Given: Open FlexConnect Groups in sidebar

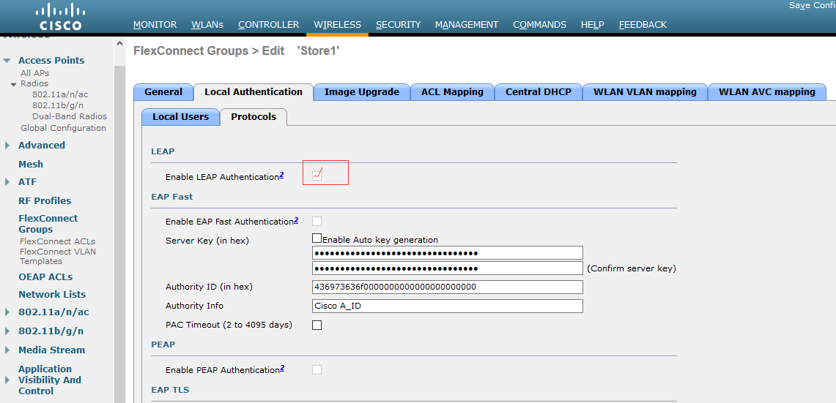Looking at the screenshot, I should (x=48, y=224).
